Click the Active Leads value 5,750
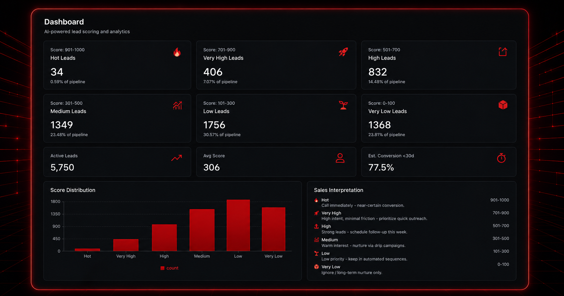Screen dimensions: 564x296 click(62, 167)
